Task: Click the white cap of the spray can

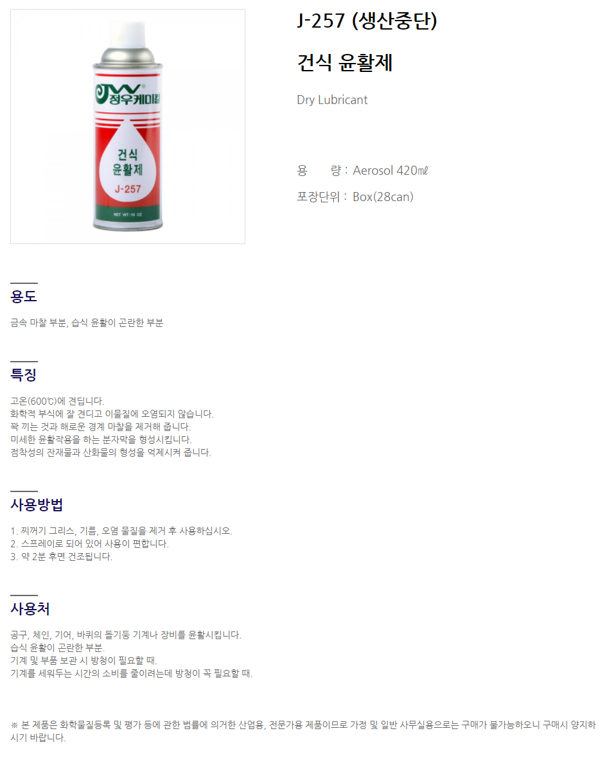Action: [128, 34]
